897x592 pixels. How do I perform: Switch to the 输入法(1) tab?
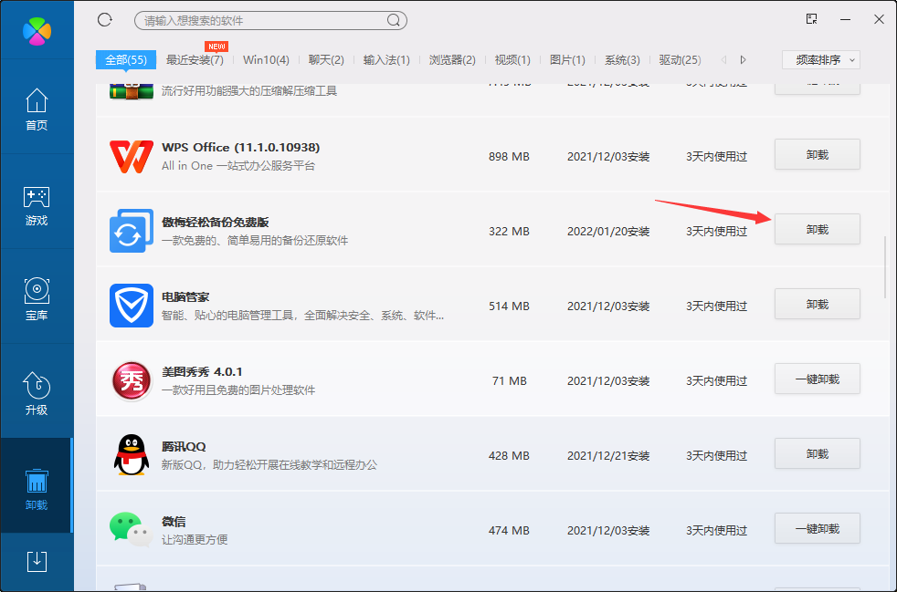pyautogui.click(x=386, y=60)
